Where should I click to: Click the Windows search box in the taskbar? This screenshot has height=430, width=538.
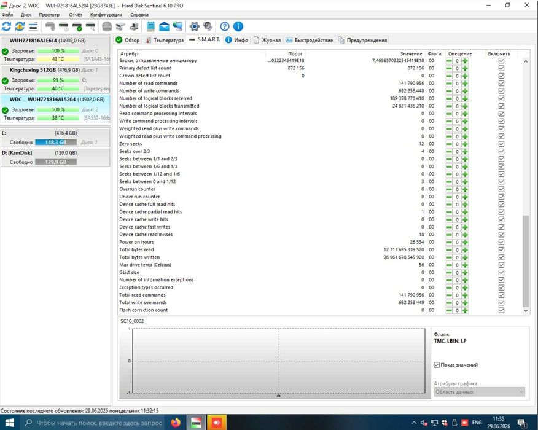click(x=93, y=423)
